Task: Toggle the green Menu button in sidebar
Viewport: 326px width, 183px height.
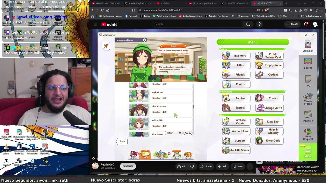Action: (308, 152)
